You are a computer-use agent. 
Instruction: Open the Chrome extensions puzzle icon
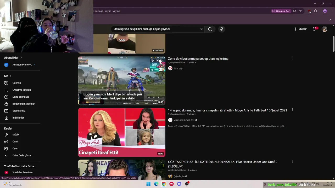click(x=316, y=11)
